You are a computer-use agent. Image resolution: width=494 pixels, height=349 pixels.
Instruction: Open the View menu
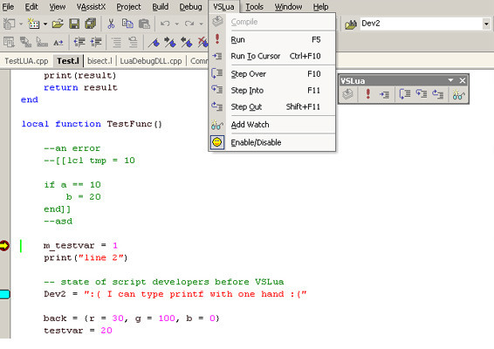coord(58,7)
